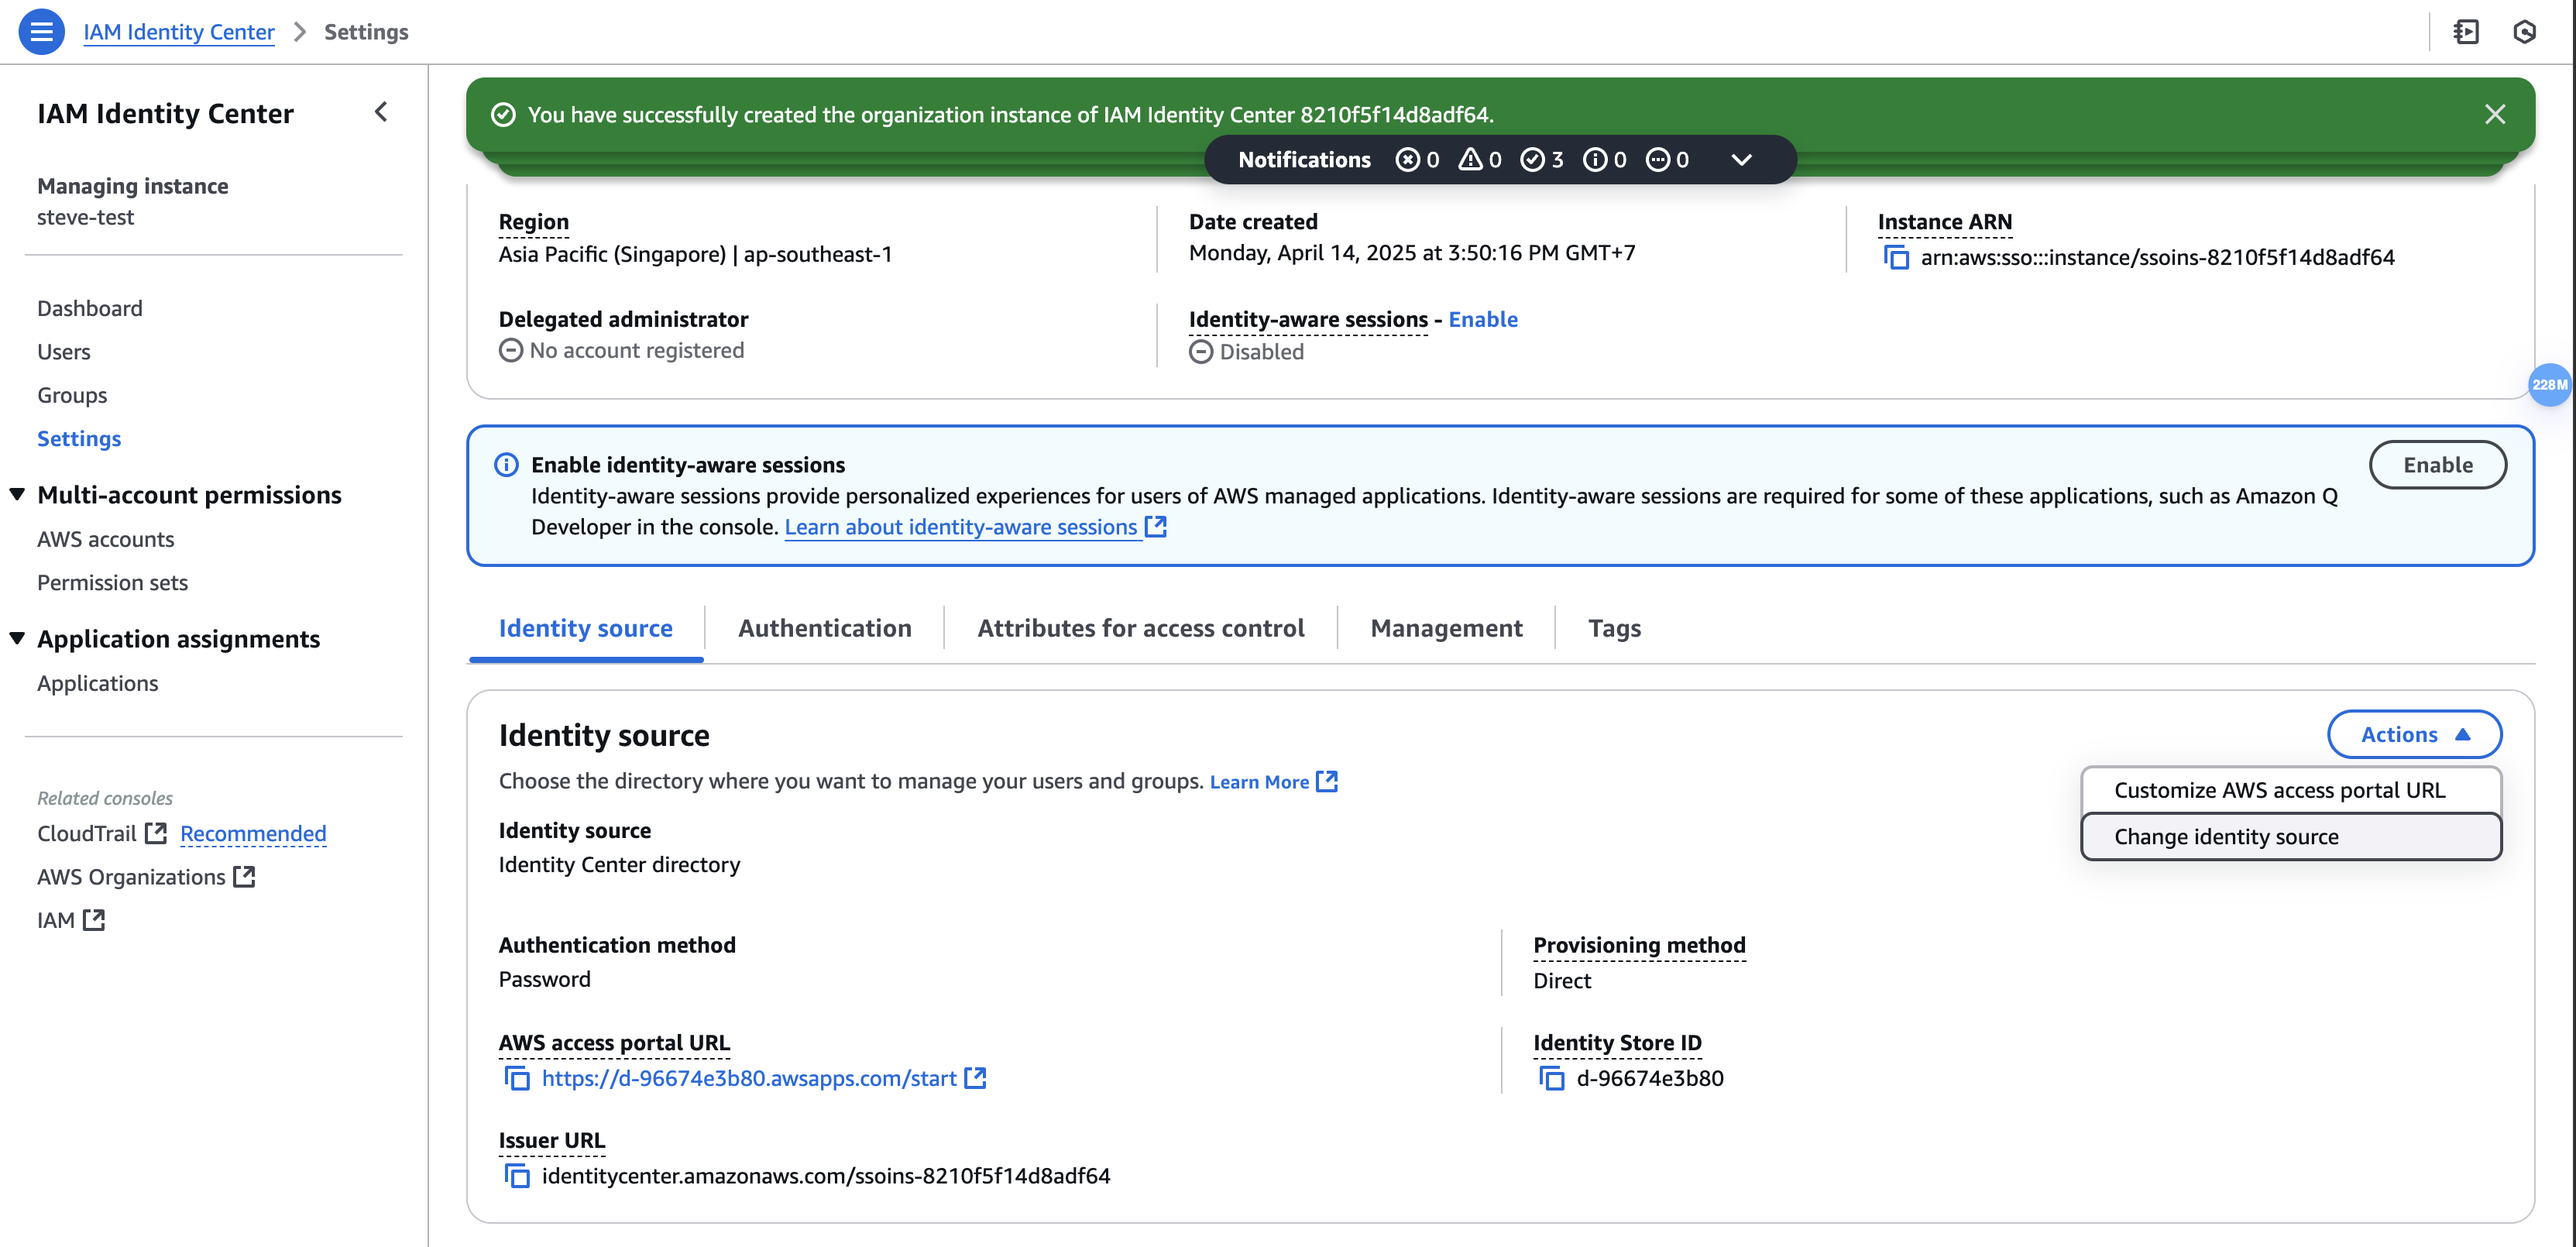Click the Instance ARN label
Viewport: 2576px width, 1247px height.
coord(1945,222)
